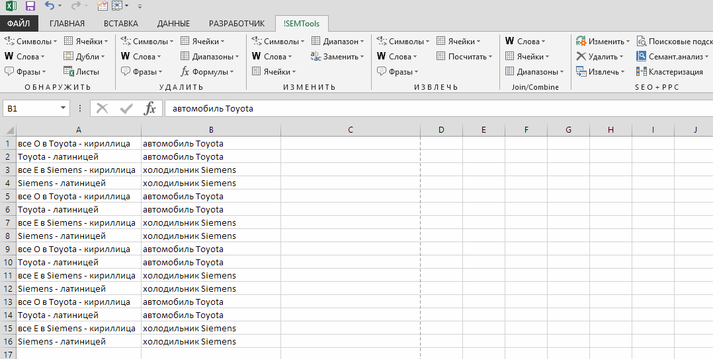
Task: Click the formula bar showing автомобиль Toyota
Action: (439, 108)
